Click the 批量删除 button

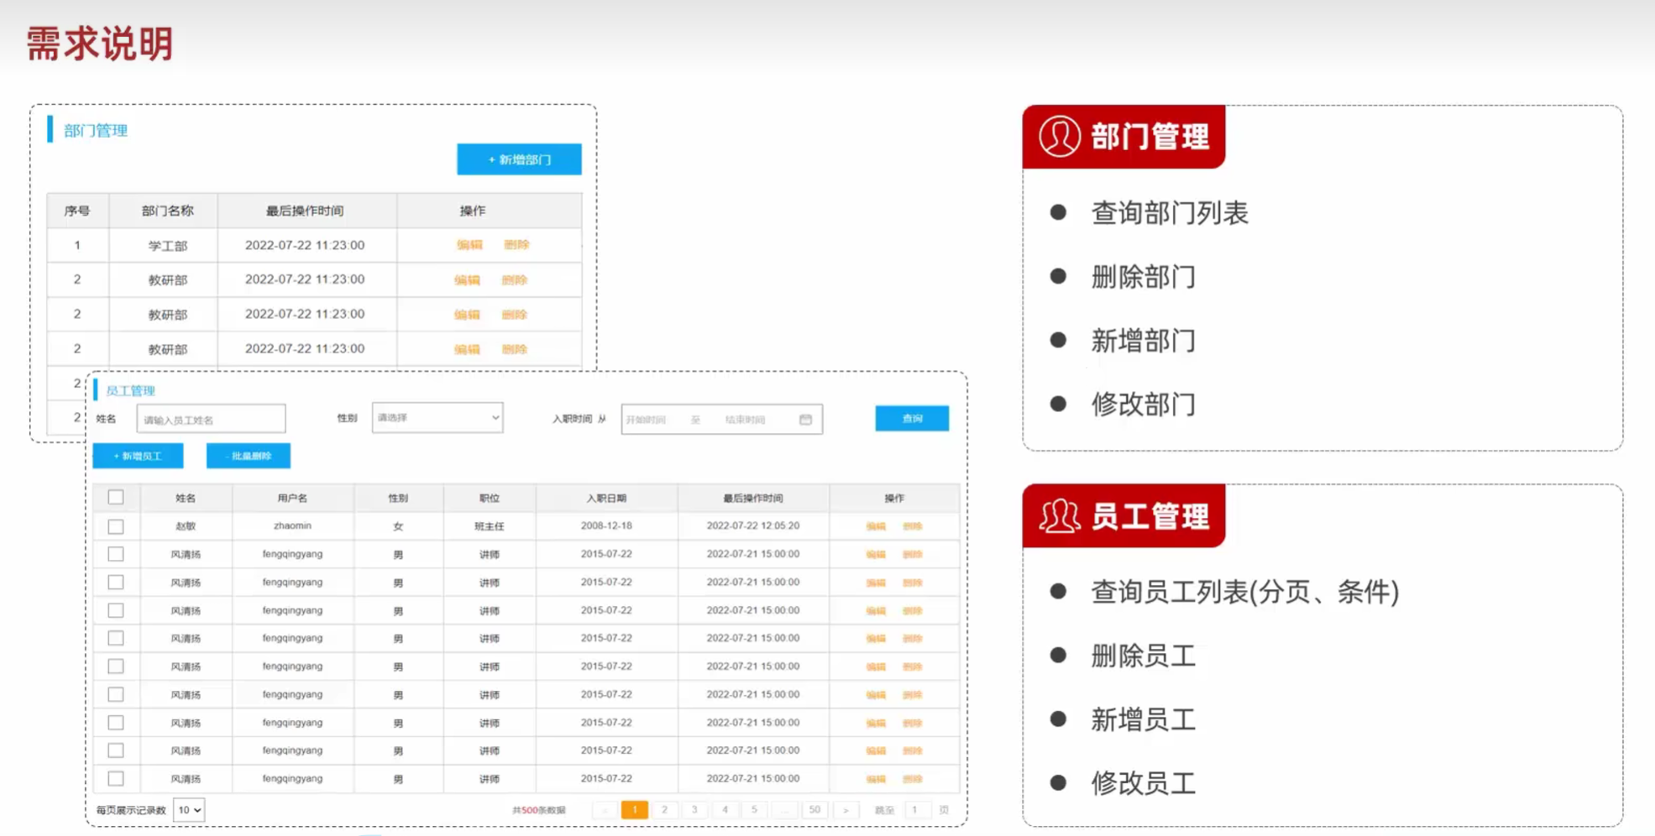coord(248,456)
